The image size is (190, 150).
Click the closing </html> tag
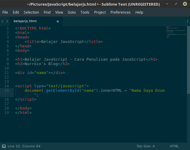(23, 113)
